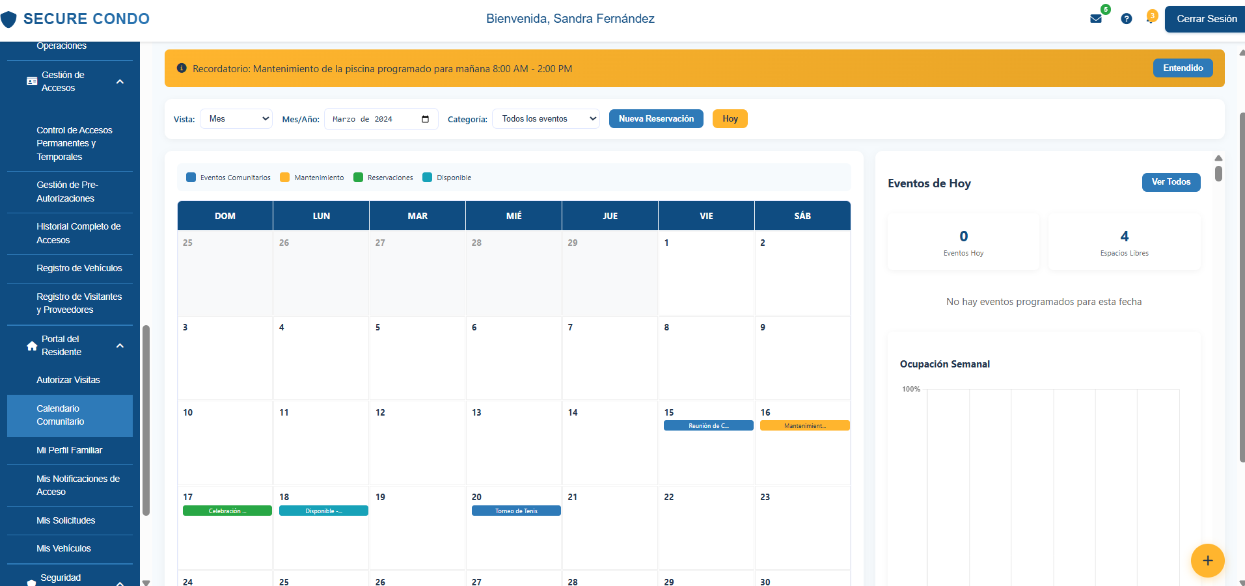The width and height of the screenshot is (1245, 586).
Task: Click the Nueva Reservación button
Action: (x=656, y=119)
